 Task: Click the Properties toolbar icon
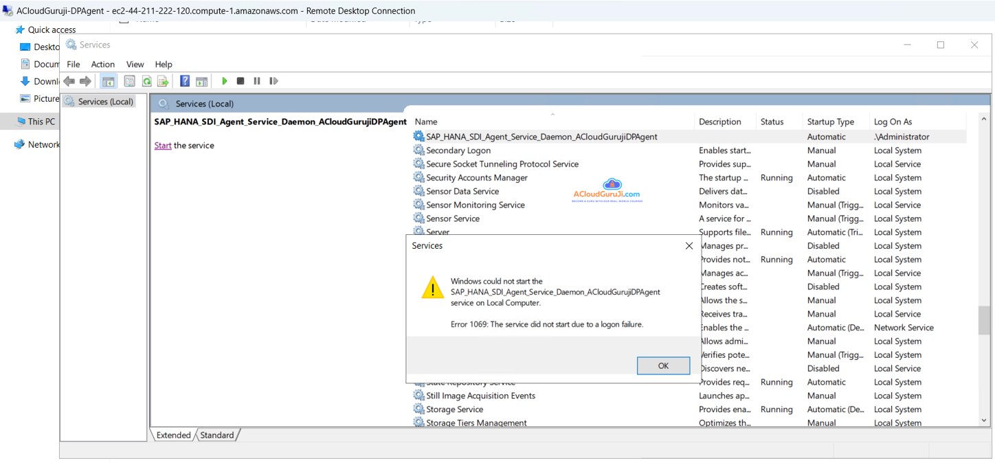click(129, 81)
